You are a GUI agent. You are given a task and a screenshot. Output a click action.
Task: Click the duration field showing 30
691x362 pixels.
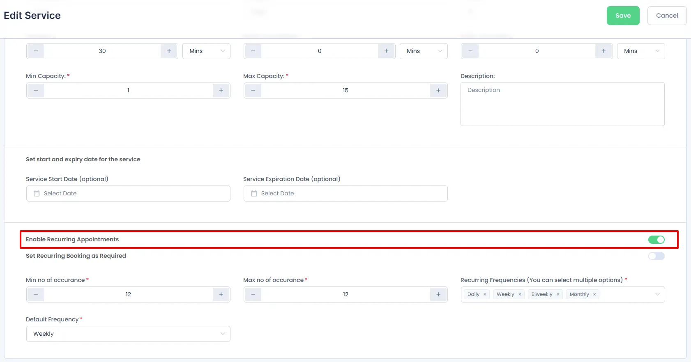point(102,51)
